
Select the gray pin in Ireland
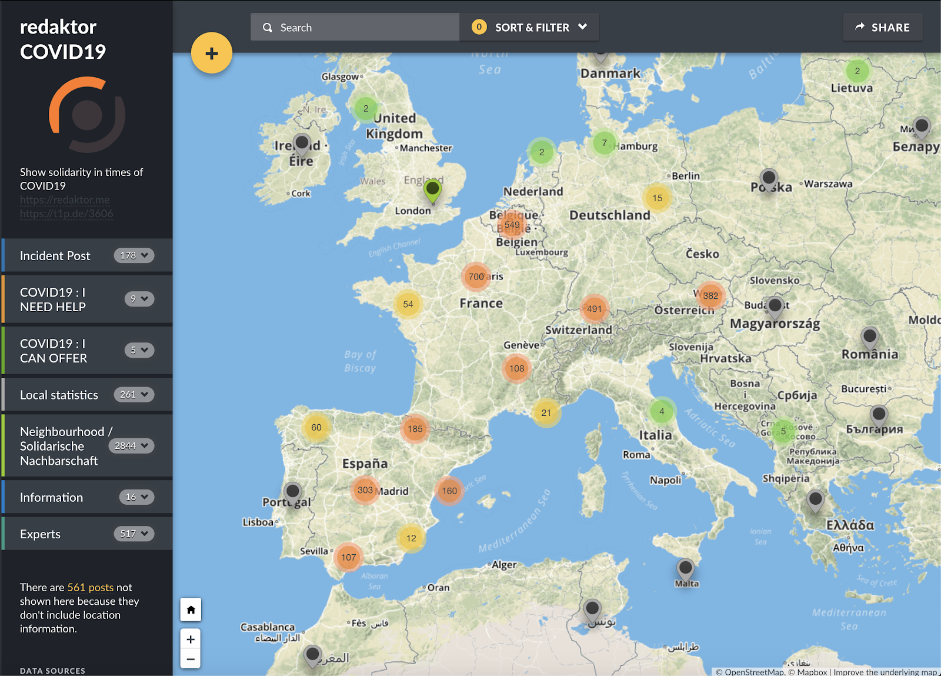(302, 144)
